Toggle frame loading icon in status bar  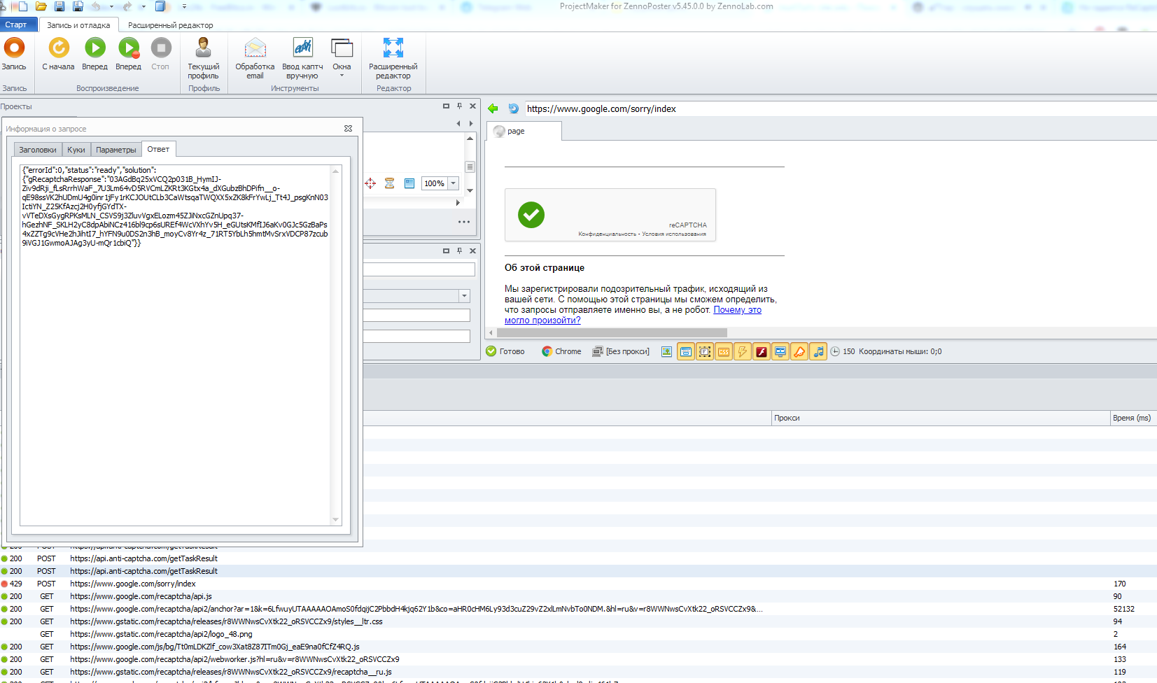click(705, 351)
